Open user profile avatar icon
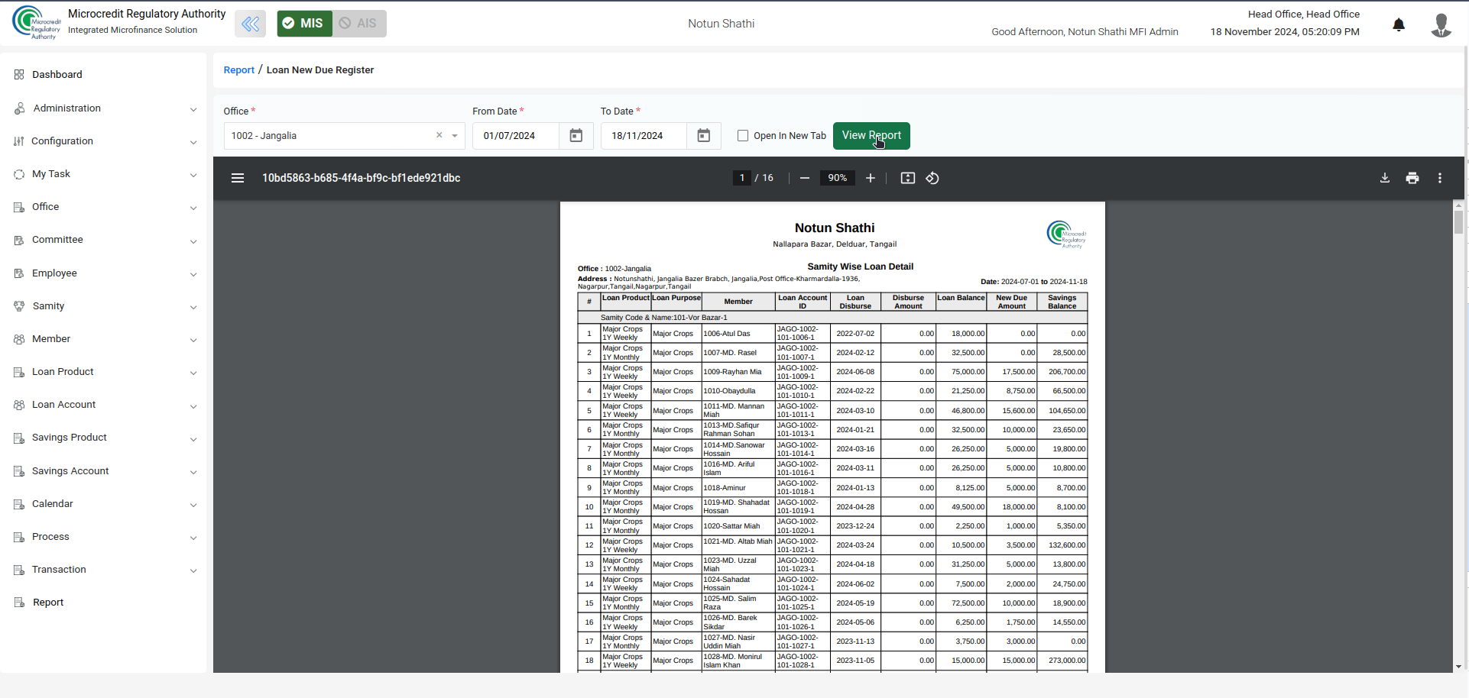 click(x=1441, y=24)
